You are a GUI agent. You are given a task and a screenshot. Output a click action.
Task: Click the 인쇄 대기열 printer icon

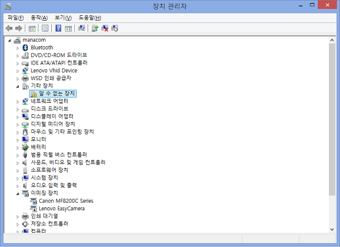coord(25,216)
